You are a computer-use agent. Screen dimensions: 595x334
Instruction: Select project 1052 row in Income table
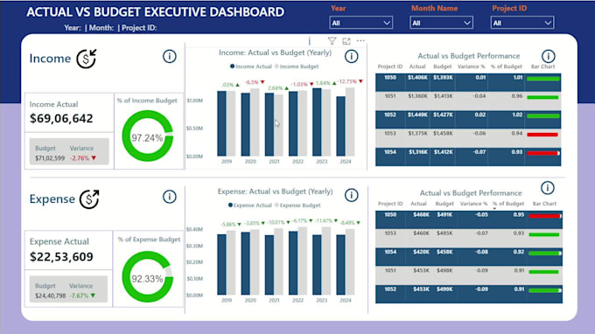468,120
